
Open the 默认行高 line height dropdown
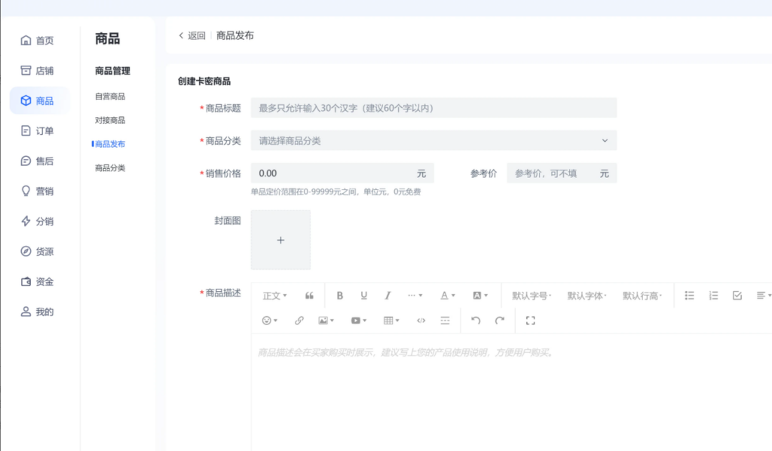click(x=642, y=296)
